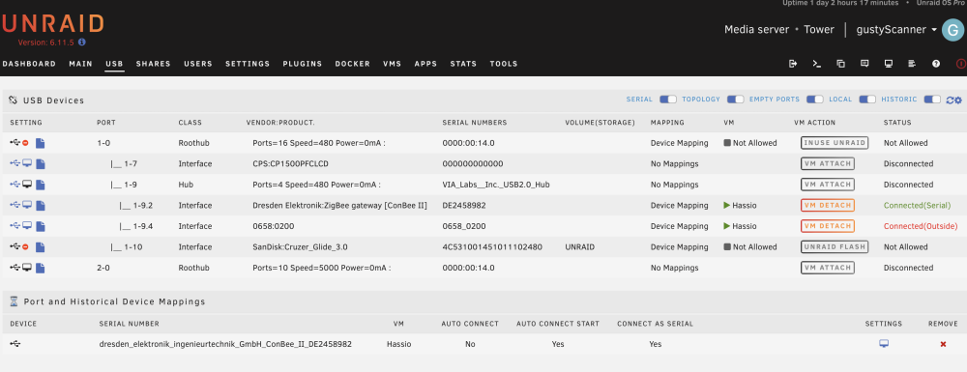
Task: Click VM DETACH for ConBee II gateway
Action: [827, 205]
